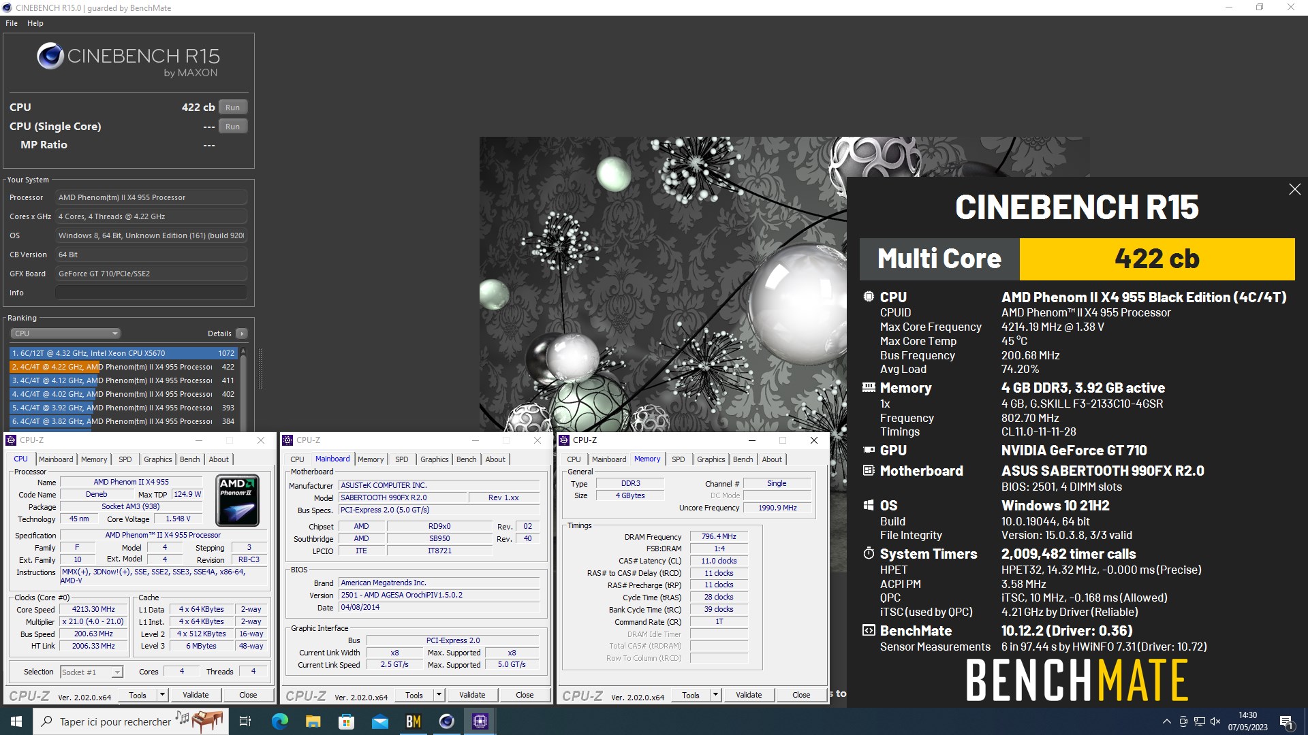Screen dimensions: 1308x735
Task: Open the Help menu in Cinebench
Action: click(35, 23)
